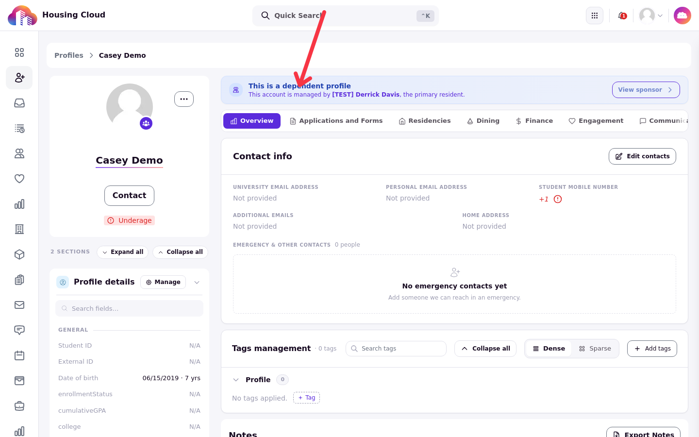Click the cloud avatar icon at top right
Screen dimensions: 699x437
click(x=682, y=16)
